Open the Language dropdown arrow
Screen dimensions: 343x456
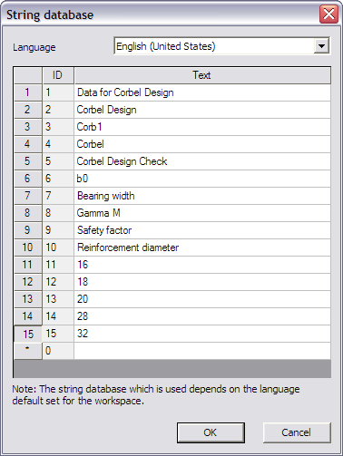click(x=321, y=46)
